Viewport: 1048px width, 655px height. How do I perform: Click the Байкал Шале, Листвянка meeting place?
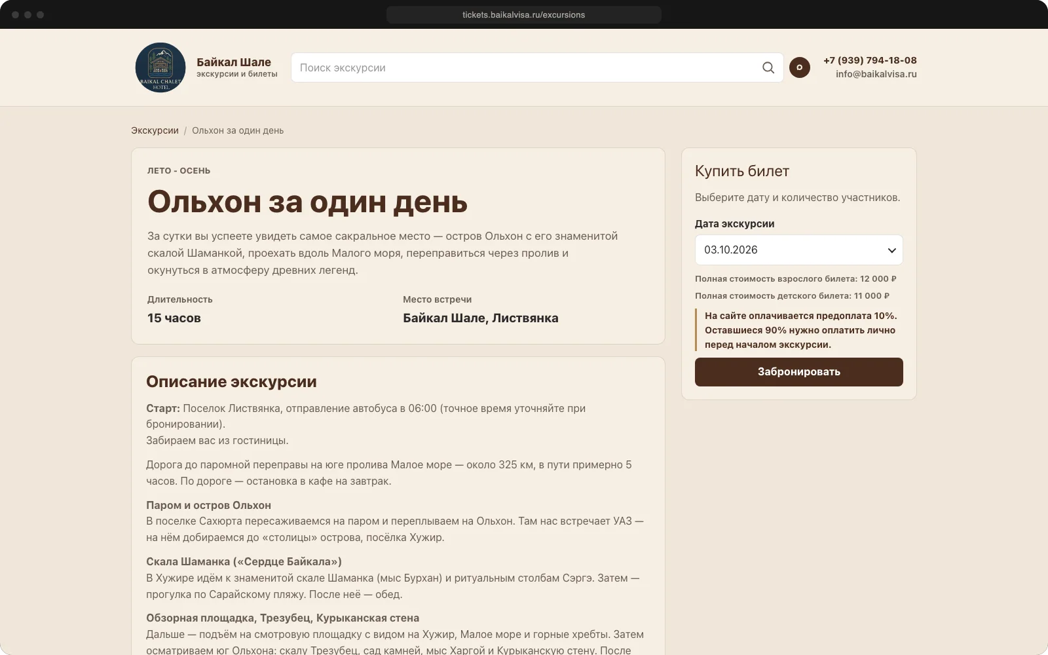click(x=481, y=318)
